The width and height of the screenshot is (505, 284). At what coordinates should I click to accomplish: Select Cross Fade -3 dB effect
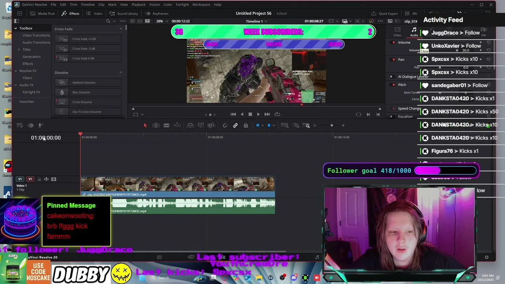pyautogui.click(x=88, y=49)
